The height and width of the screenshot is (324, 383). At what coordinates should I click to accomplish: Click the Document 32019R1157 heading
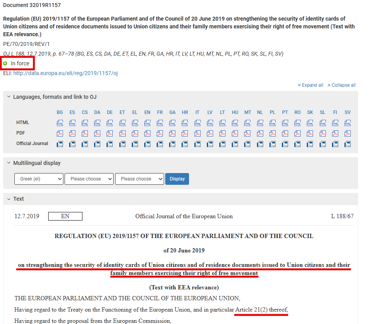(x=32, y=5)
